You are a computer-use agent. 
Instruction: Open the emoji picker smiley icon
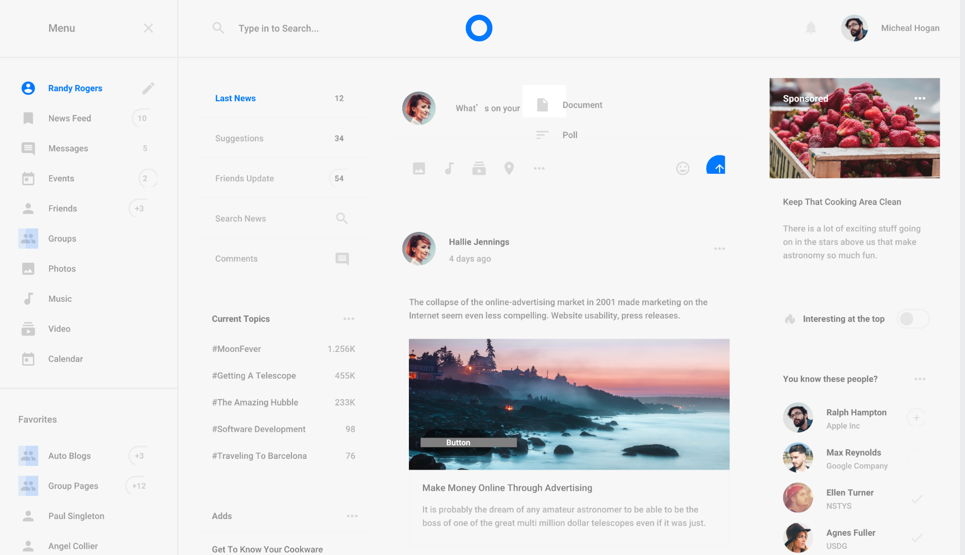click(x=683, y=168)
